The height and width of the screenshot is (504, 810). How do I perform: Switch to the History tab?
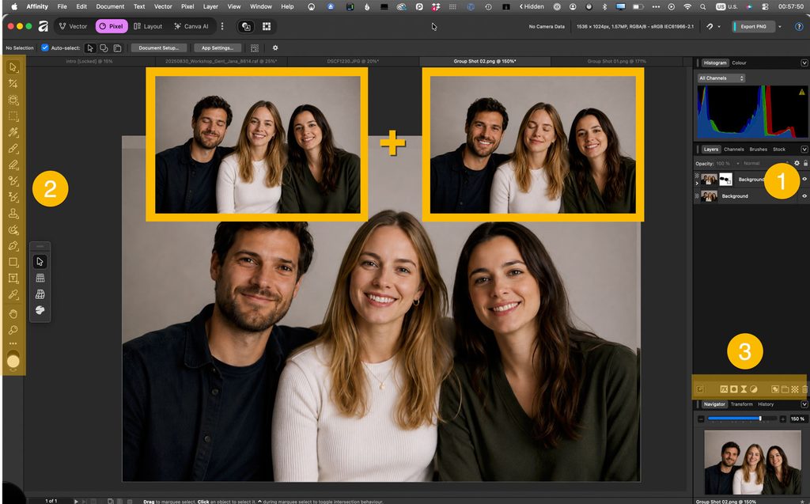(766, 404)
